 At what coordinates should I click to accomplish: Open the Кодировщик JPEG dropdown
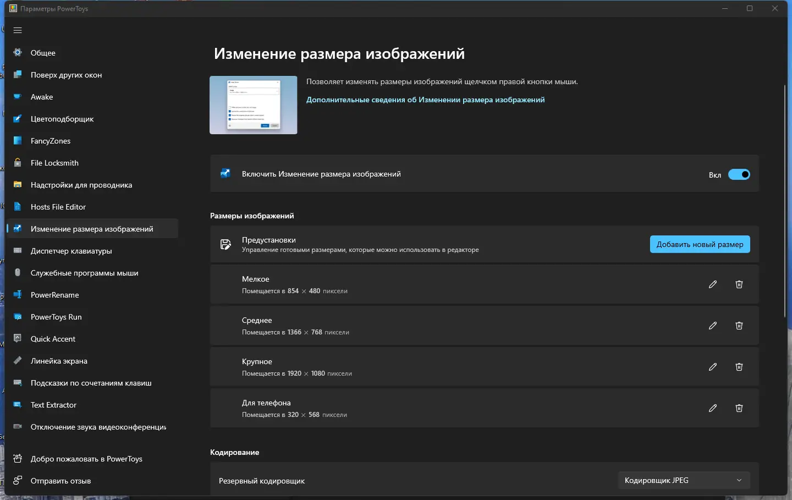point(683,480)
